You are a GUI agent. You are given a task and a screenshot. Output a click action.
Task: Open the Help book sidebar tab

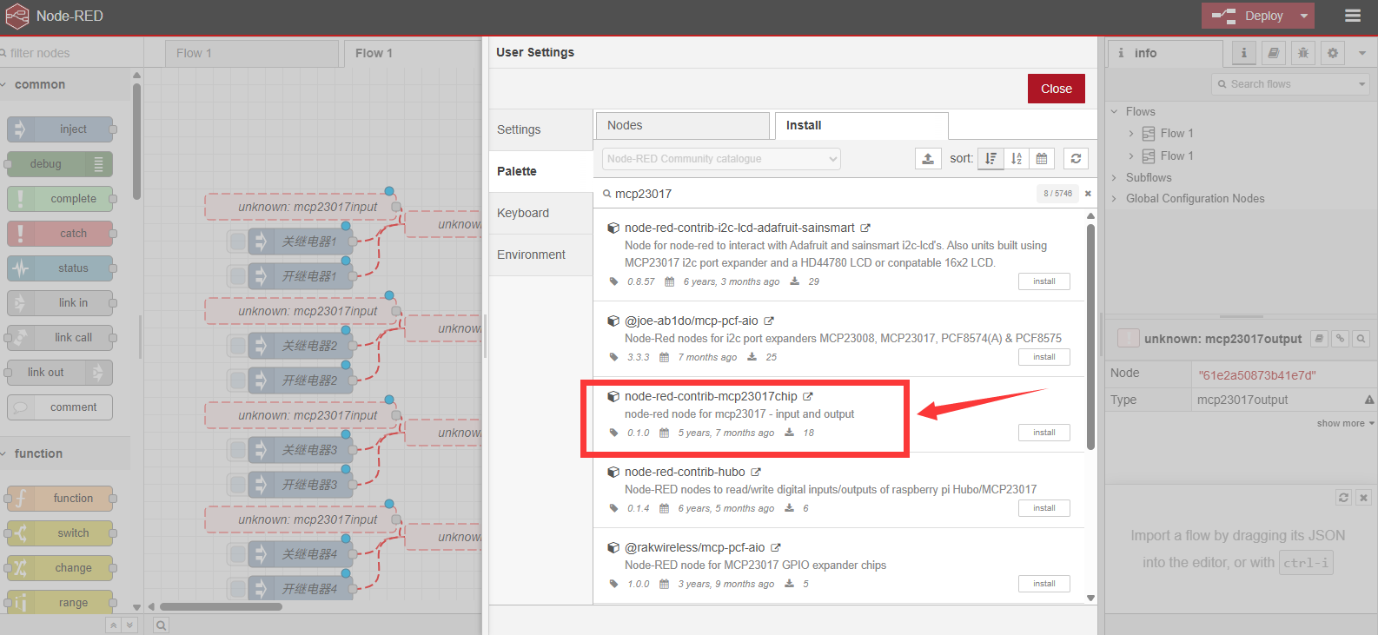tap(1273, 53)
